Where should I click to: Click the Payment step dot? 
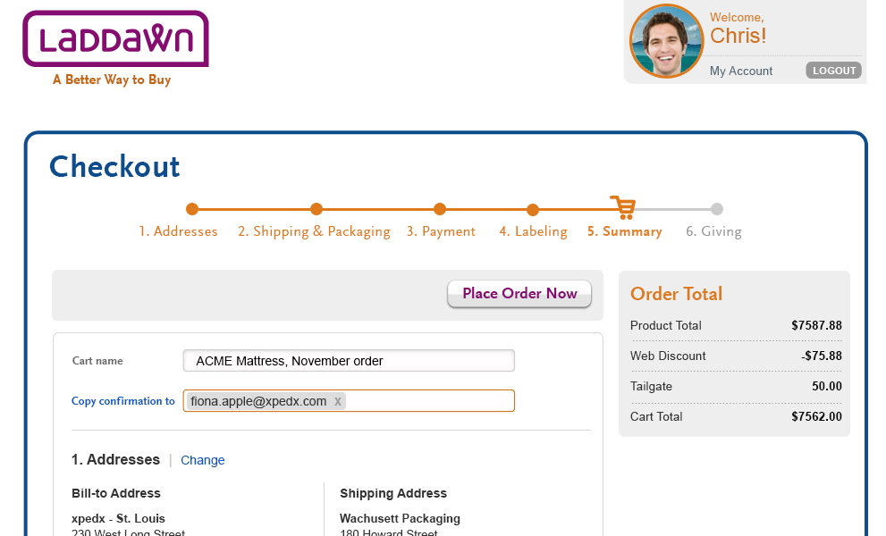[x=440, y=209]
